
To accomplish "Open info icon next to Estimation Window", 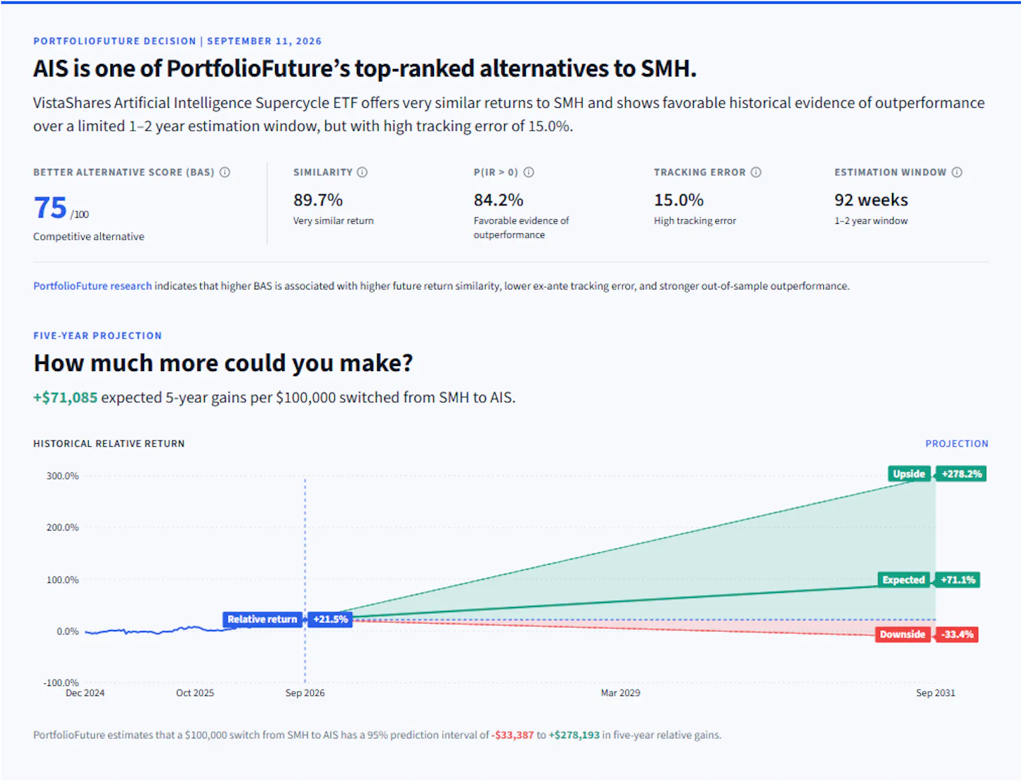I will tap(957, 172).
